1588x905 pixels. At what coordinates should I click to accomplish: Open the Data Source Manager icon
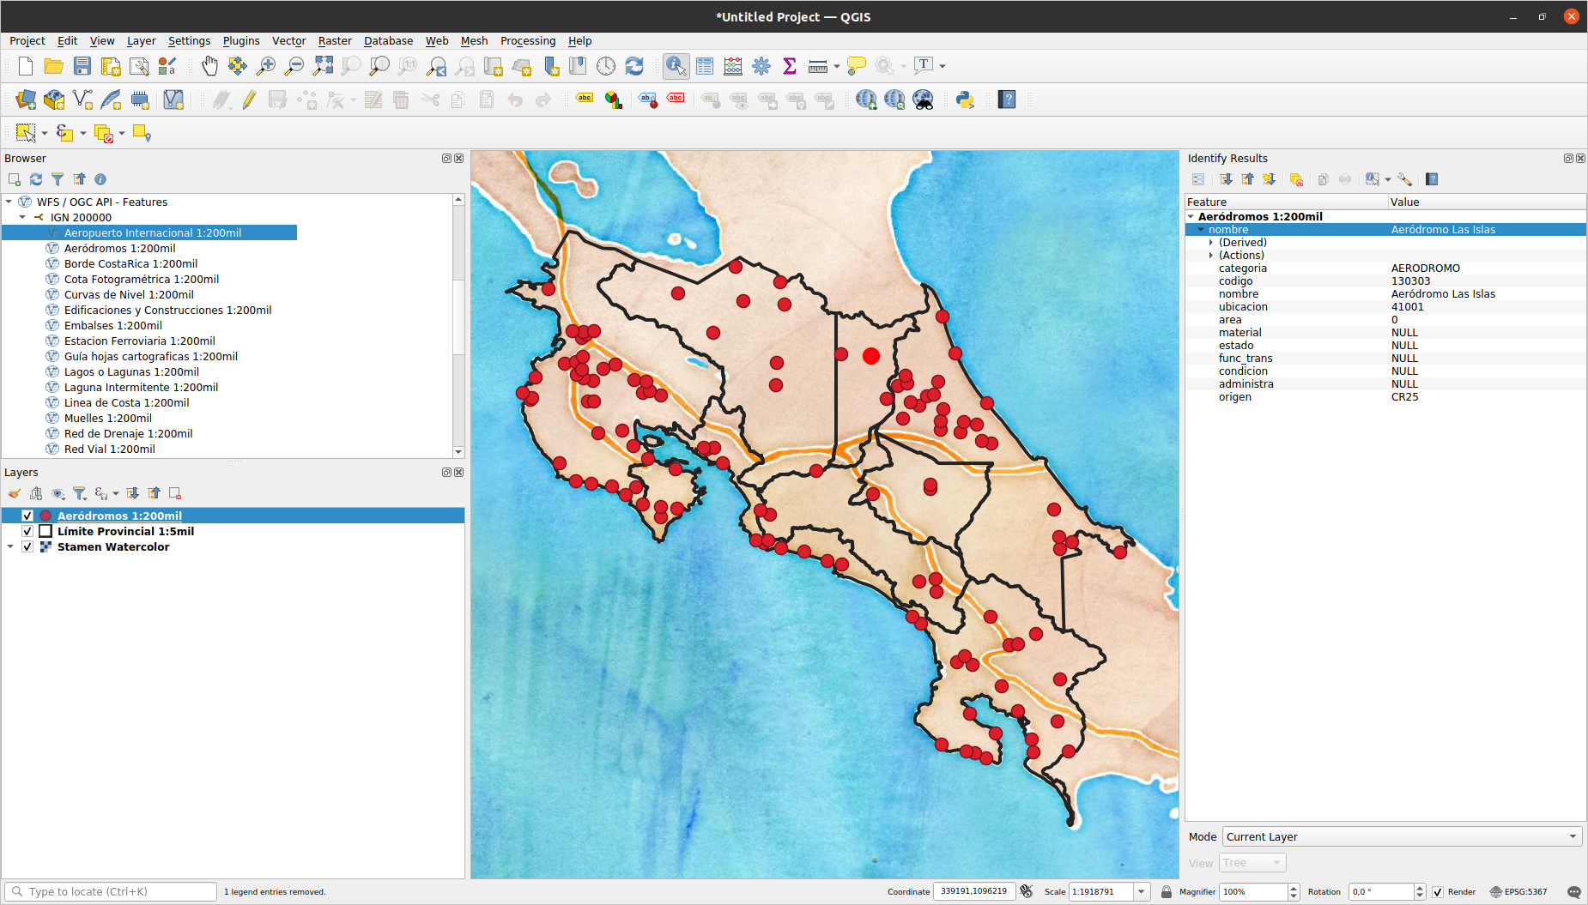[x=26, y=100]
